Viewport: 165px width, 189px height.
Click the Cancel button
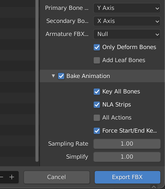click(56, 177)
